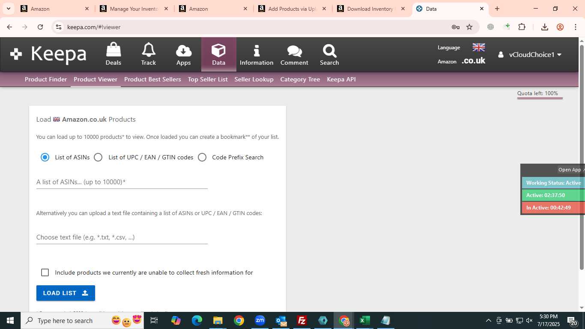Open Zoom from taskbar
Viewport: 585px width, 329px height.
pyautogui.click(x=260, y=320)
